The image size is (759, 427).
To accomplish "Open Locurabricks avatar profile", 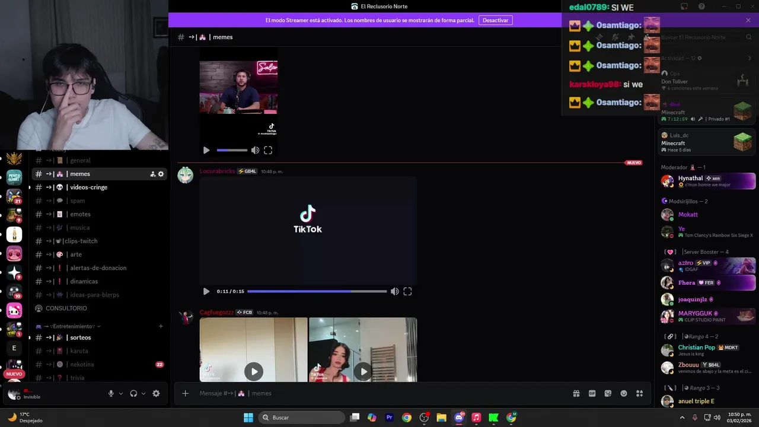I will pos(186,175).
